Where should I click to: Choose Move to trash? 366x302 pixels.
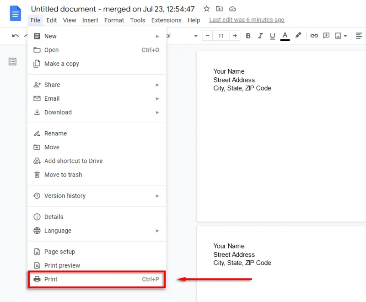97,175
